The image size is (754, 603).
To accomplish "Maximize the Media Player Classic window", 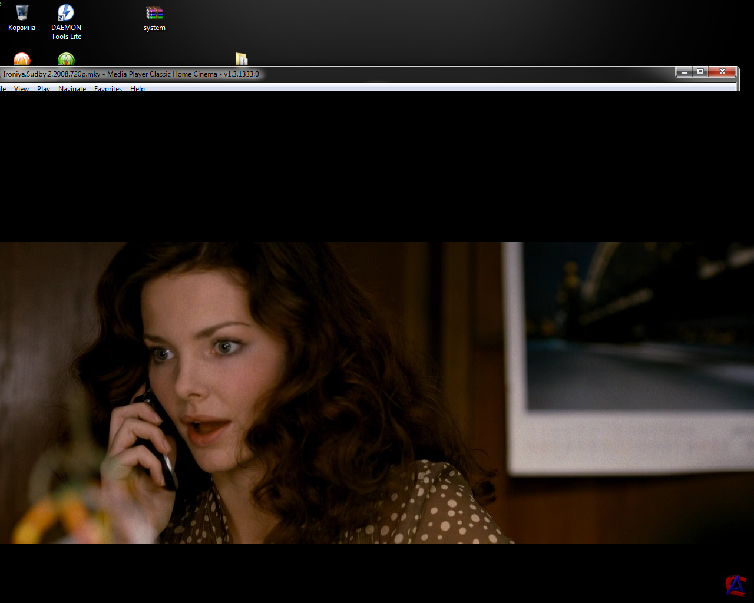I will tap(700, 72).
